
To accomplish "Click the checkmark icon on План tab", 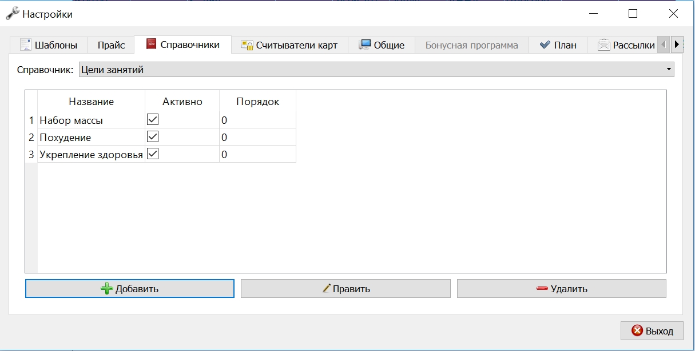I will point(545,45).
